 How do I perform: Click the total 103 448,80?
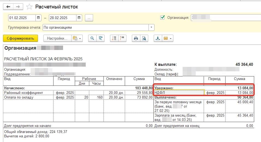click(144, 88)
